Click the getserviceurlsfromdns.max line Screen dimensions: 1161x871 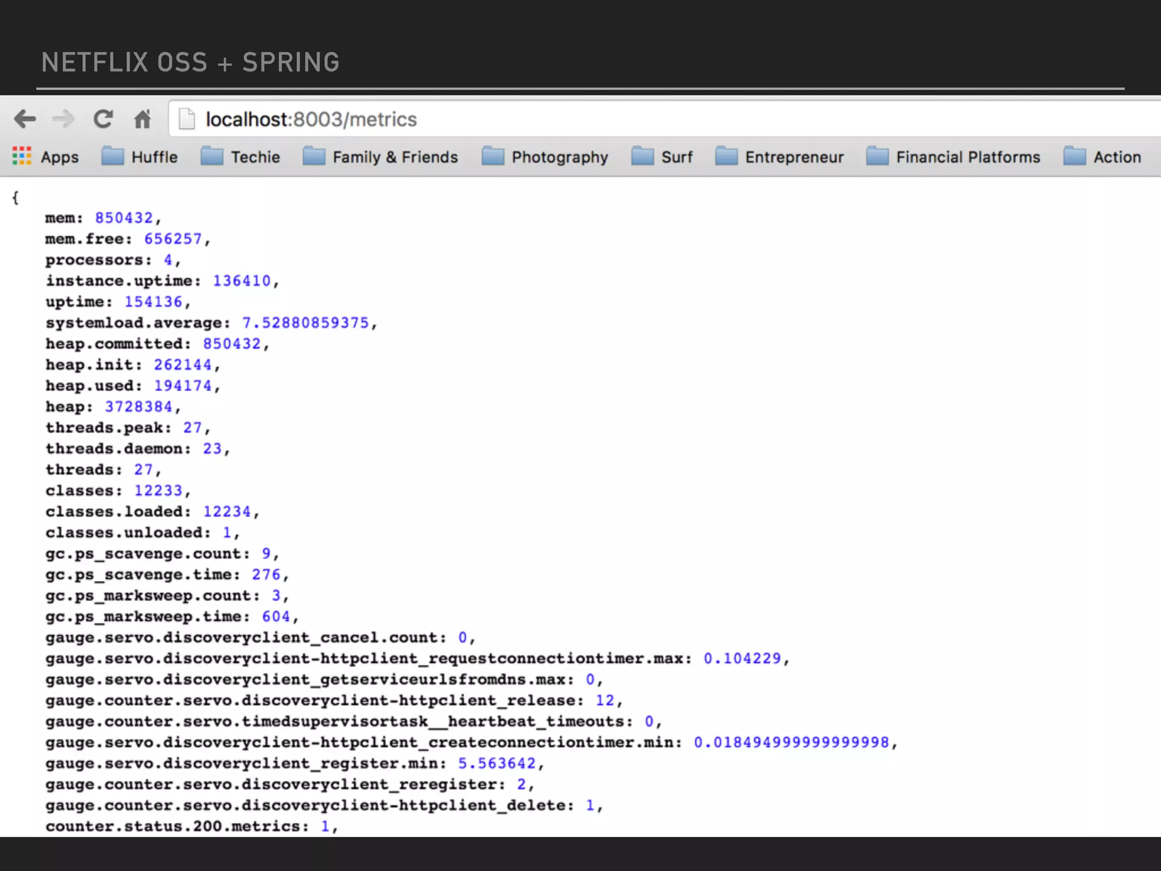point(324,679)
